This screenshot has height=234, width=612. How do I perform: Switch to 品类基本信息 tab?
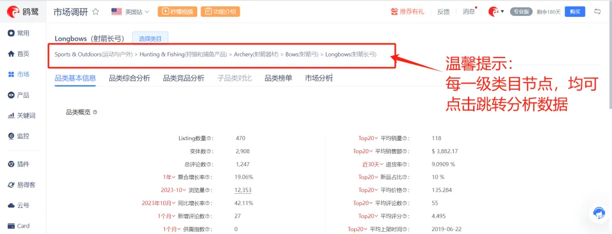(x=75, y=78)
